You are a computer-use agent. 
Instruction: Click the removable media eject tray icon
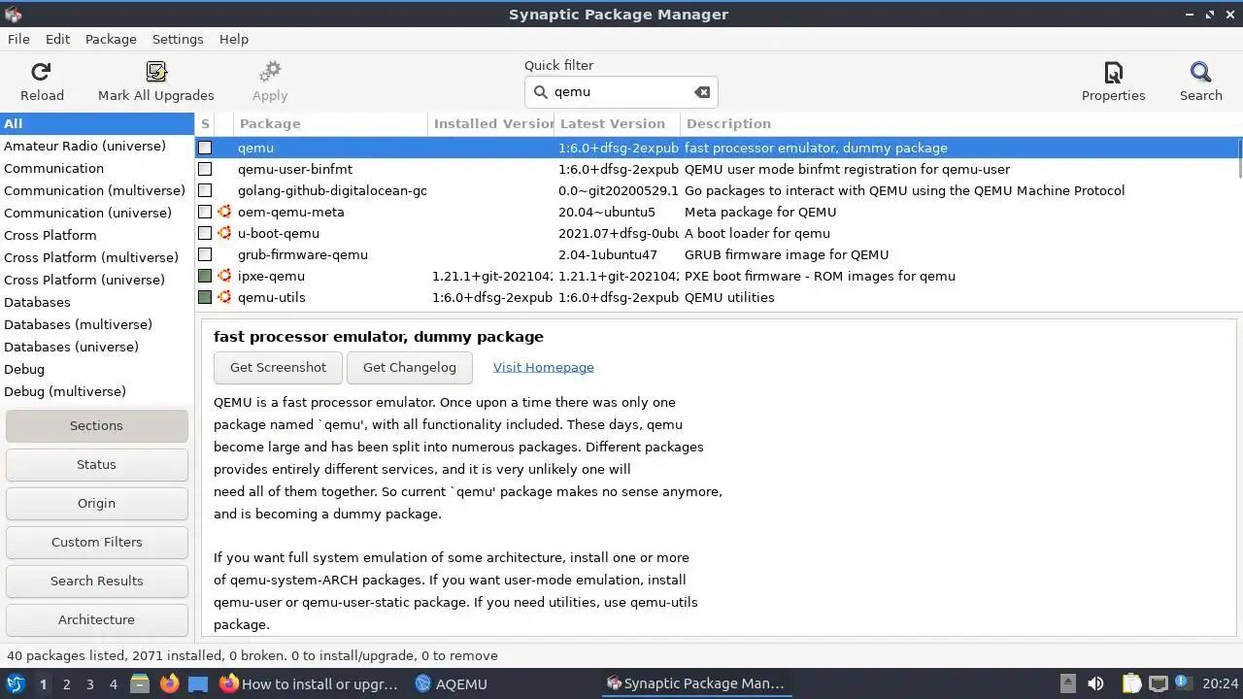coord(1067,683)
